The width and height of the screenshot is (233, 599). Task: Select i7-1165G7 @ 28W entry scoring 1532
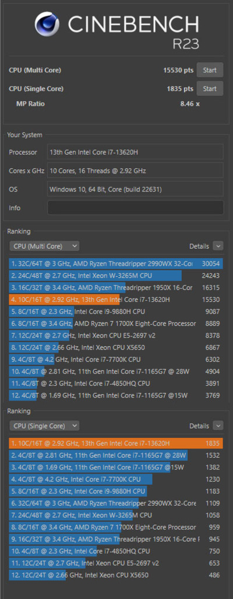[116, 455]
